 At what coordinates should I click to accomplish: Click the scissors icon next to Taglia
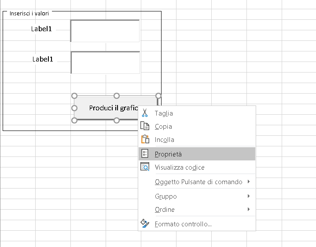[145, 113]
